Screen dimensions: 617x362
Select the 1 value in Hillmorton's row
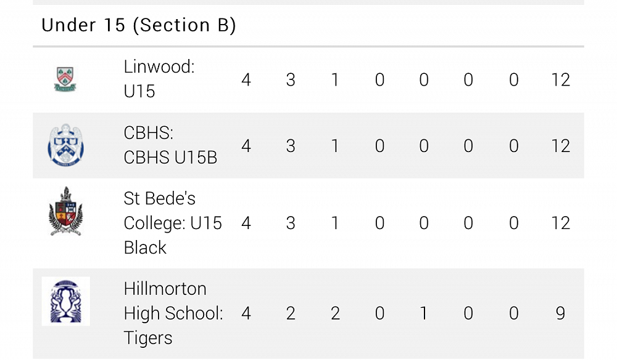point(424,313)
